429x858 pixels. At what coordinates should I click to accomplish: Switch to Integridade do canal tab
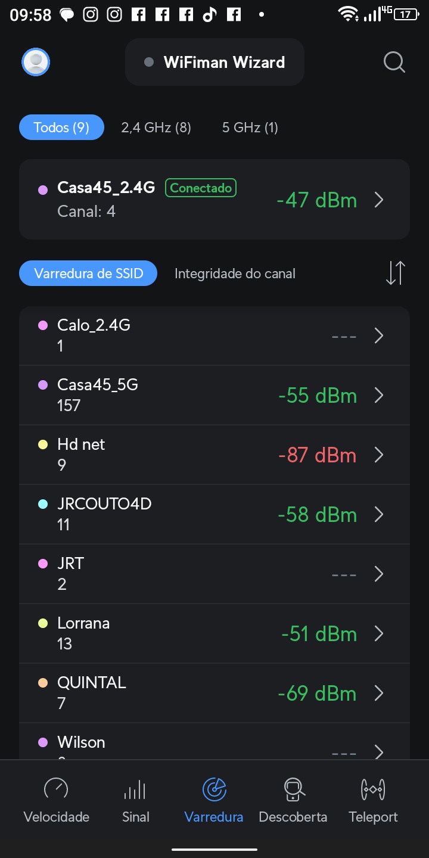[235, 273]
